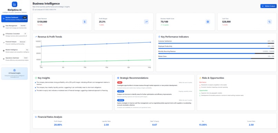Click the warning triangle beside Risks & Opportunities
278x133 pixels.
point(200,78)
